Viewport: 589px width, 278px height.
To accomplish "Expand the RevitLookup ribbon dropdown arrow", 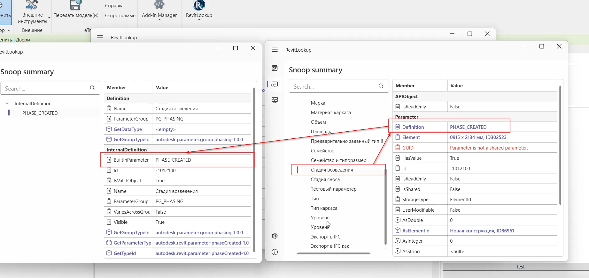I will (x=199, y=20).
